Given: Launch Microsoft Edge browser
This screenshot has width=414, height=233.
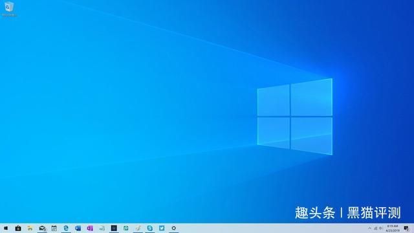Looking at the screenshot, I should [66, 228].
